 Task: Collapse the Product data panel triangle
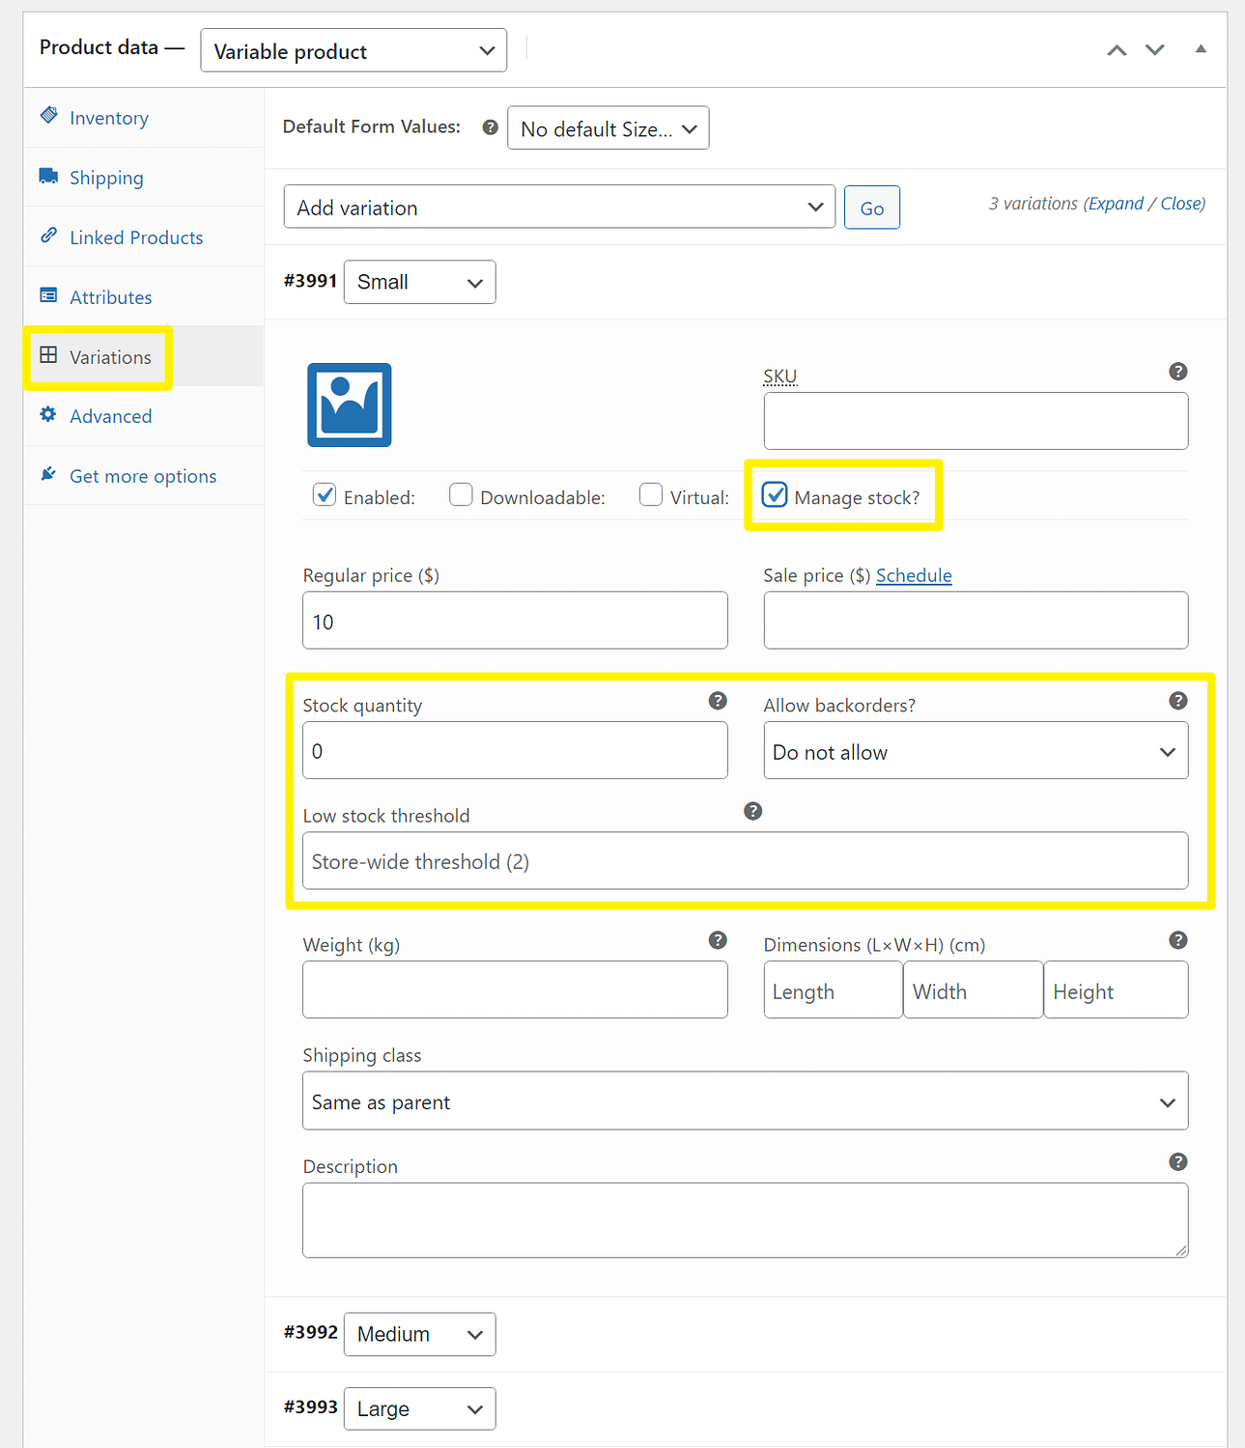(x=1201, y=48)
